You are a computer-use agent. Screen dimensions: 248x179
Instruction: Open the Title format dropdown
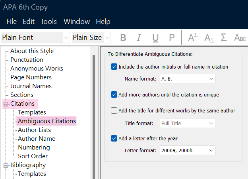pyautogui.click(x=188, y=123)
